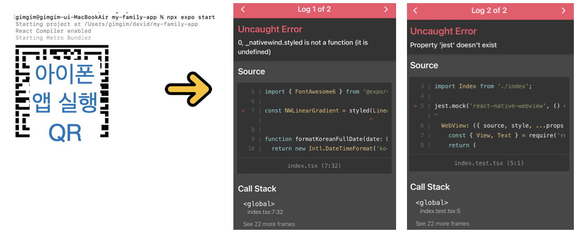This screenshot has height=235, width=578.
Task: Tap the 'Log 2 of 2' header title
Action: [x=489, y=11]
